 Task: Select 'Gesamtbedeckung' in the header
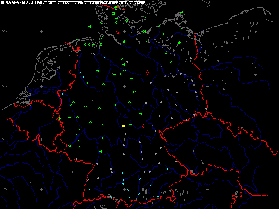coord(132,2)
